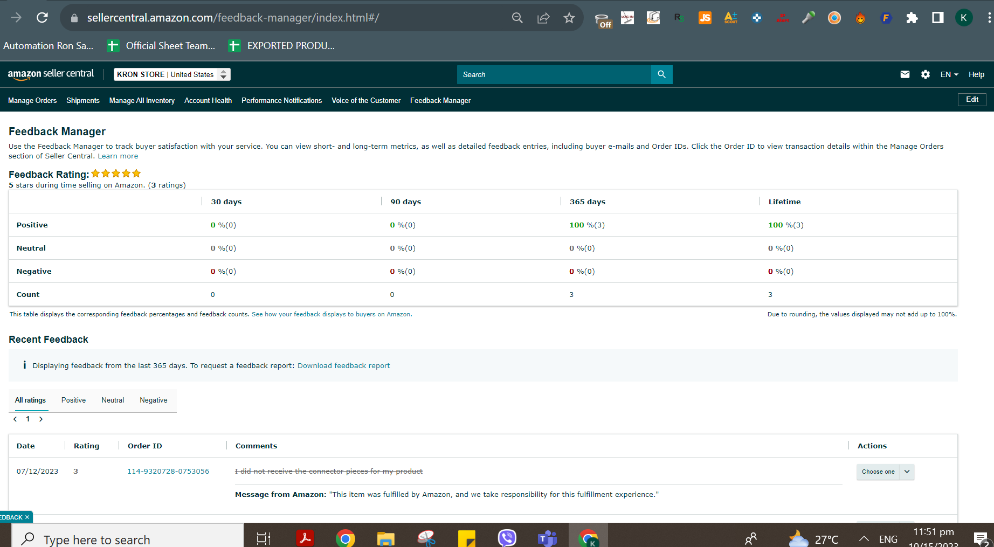Image resolution: width=994 pixels, height=547 pixels.
Task: Click the Amazon Seller Central logo
Action: [x=51, y=74]
